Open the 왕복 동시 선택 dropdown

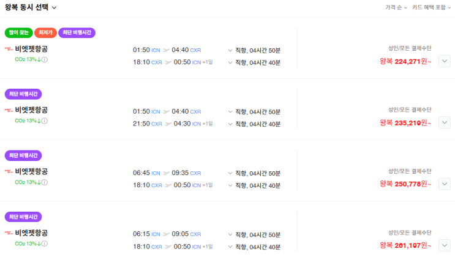coord(31,7)
